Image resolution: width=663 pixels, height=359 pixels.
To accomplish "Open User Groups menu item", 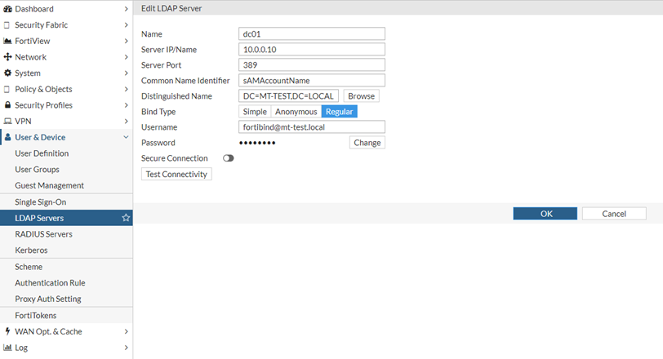I will [38, 170].
